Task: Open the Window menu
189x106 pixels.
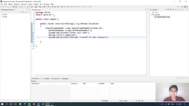Action: click(x=46, y=4)
